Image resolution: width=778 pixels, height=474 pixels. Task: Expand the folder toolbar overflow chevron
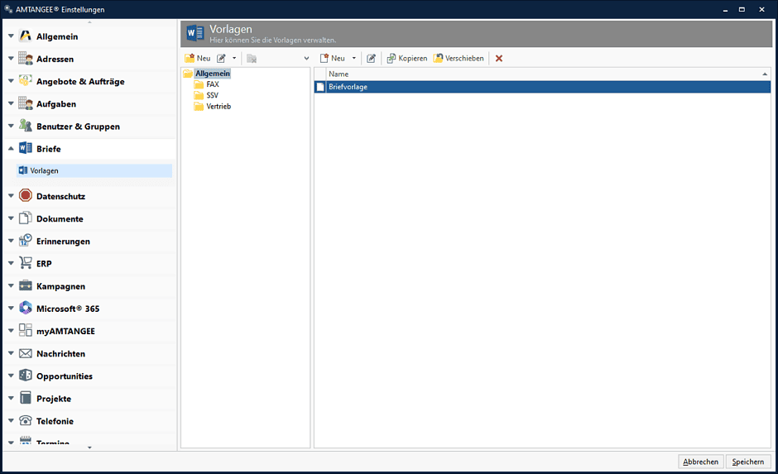306,58
